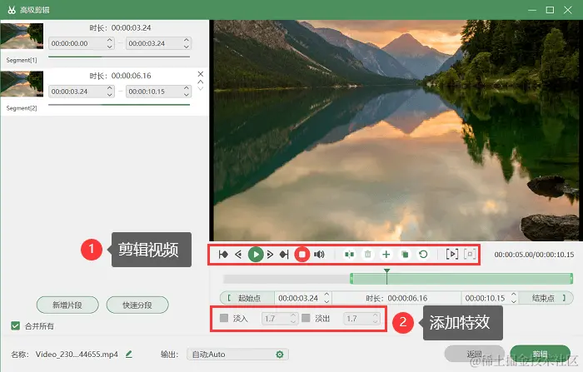The image size is (583, 372).
Task: Increase Segment[1] end time 00:00:03.24
Action: point(187,40)
